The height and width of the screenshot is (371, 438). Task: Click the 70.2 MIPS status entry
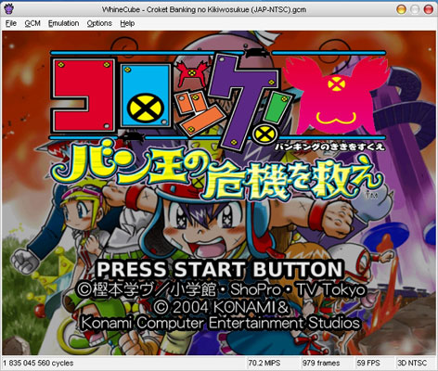(x=264, y=363)
